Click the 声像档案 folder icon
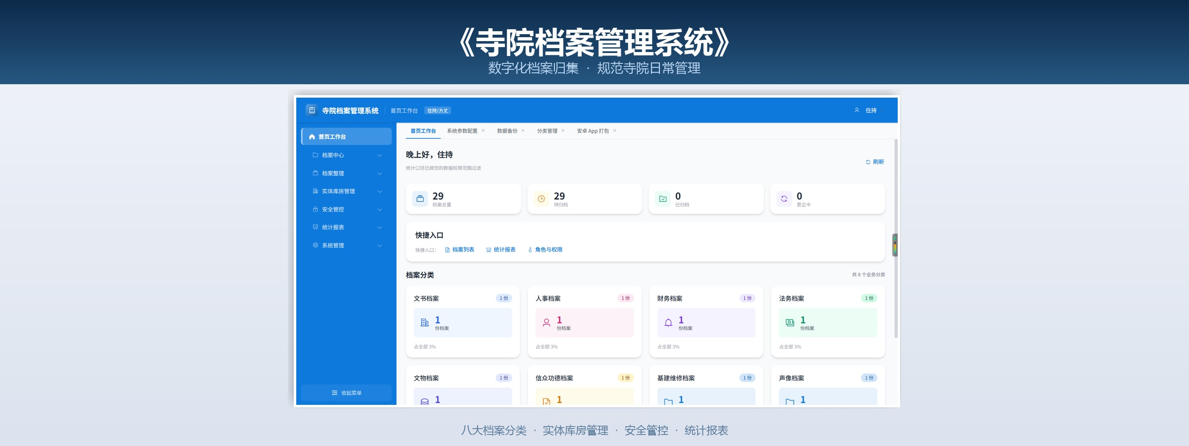Image resolution: width=1189 pixels, height=446 pixels. coord(790,401)
